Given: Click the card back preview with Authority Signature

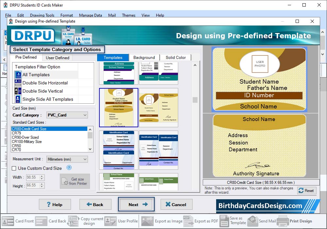Looking at the screenshot, I should click(259, 146).
